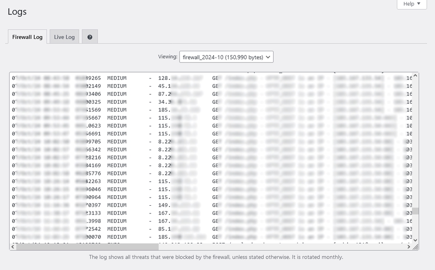Switch to the Live Log tab
Viewport: 435px width, 270px height.
[x=64, y=37]
